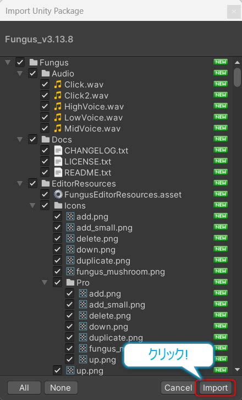Click the vertical scrollbar thumb
The height and width of the screenshot is (400, 242).
click(x=238, y=77)
